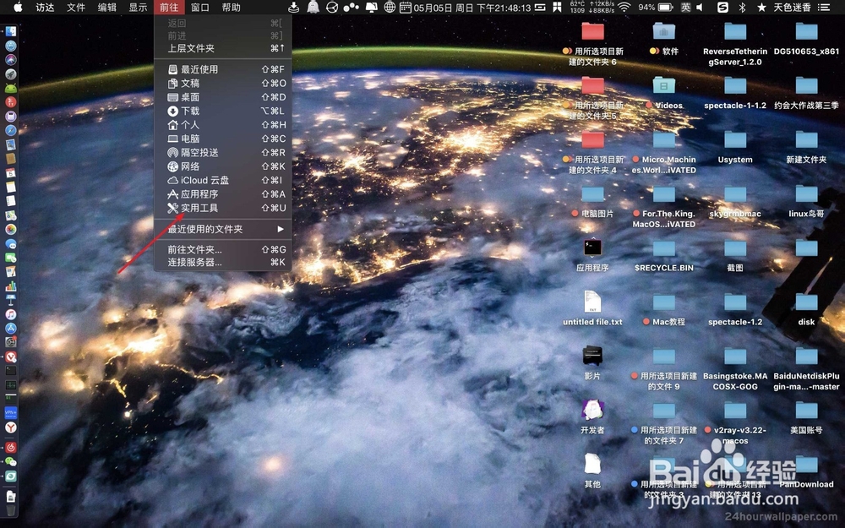Image resolution: width=845 pixels, height=528 pixels.
Task: Select untitled file.txt on desktop
Action: pos(592,308)
